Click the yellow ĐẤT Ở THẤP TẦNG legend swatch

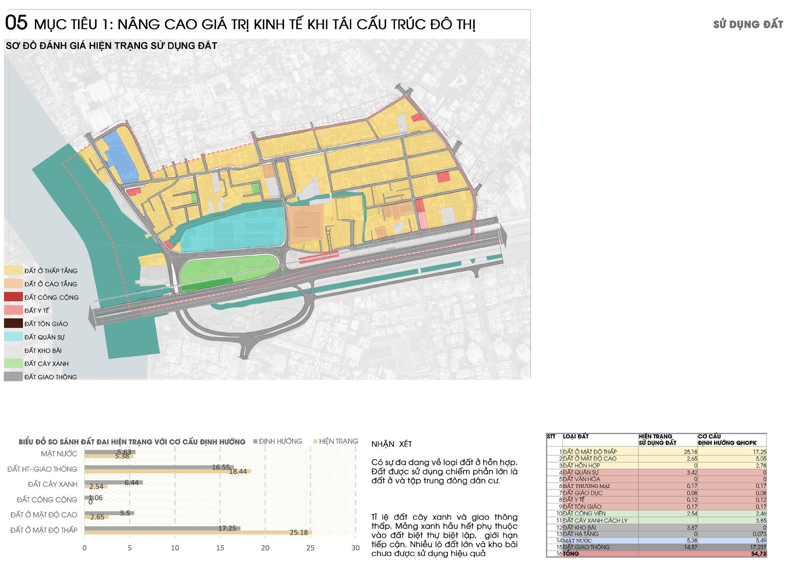(13, 270)
